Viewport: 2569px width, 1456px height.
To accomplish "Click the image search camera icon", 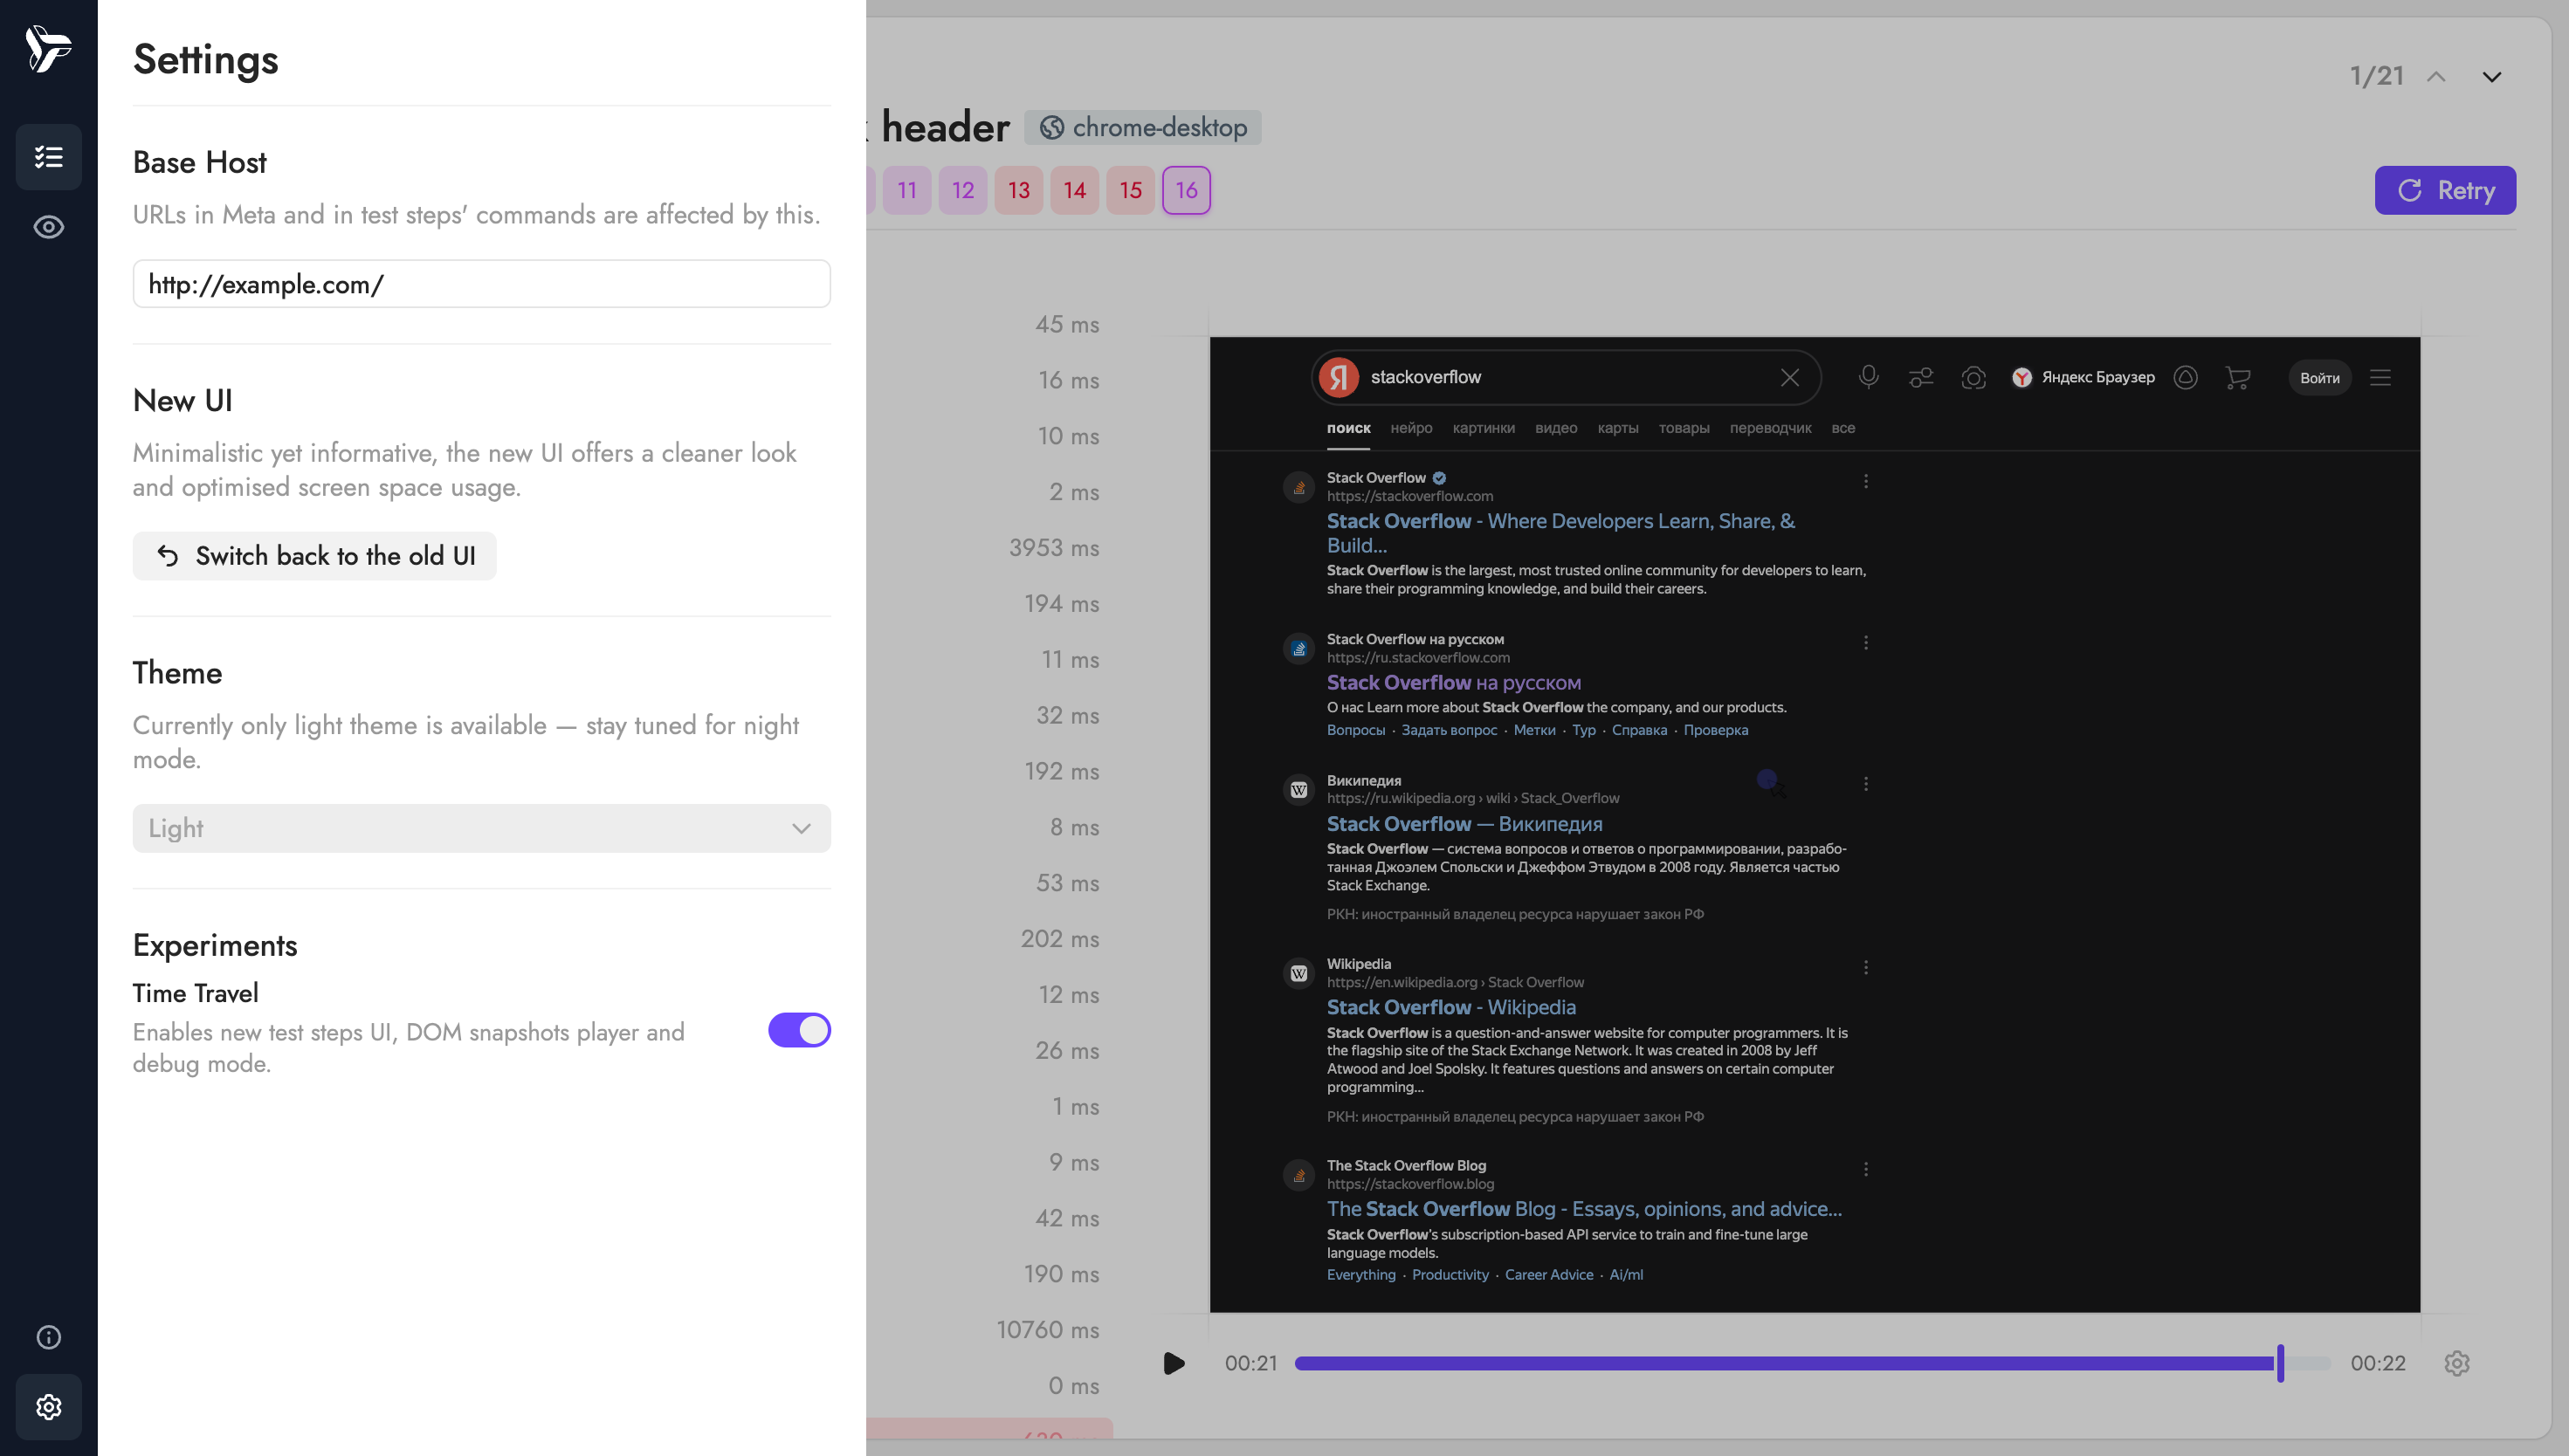I will click(1973, 377).
